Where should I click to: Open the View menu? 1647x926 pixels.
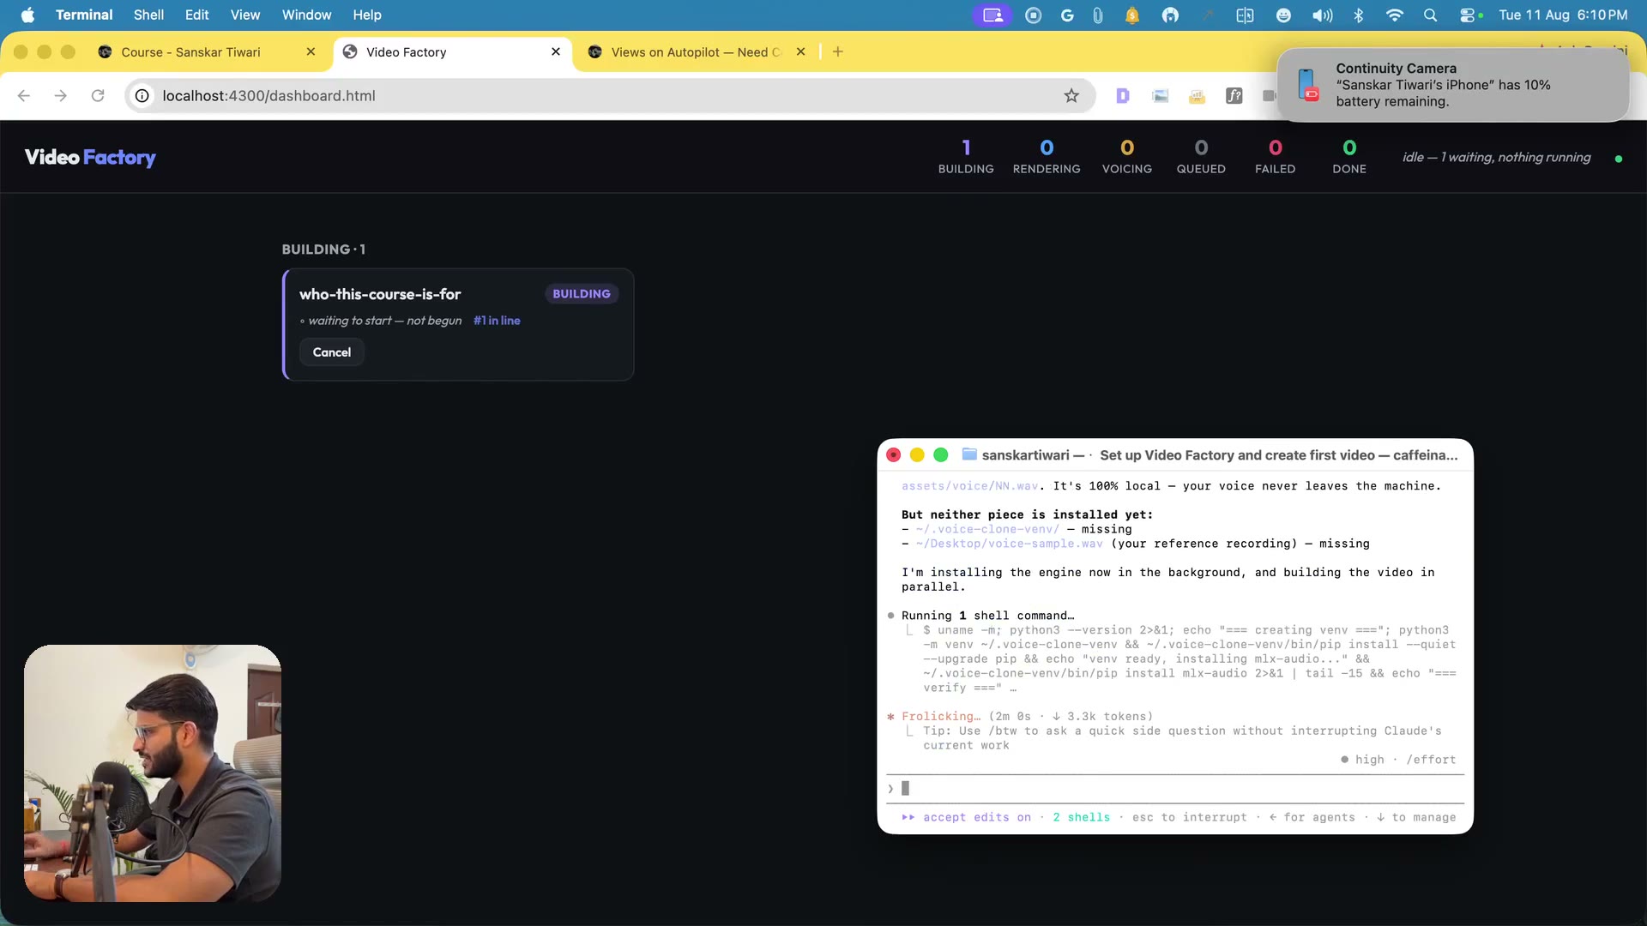(245, 15)
